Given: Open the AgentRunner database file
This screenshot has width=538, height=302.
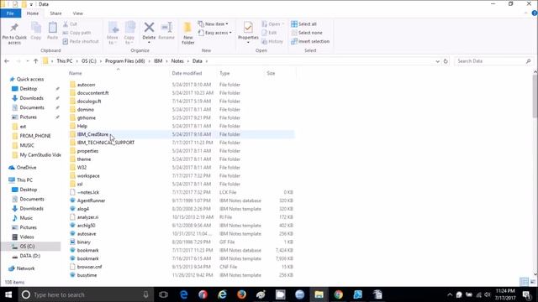Looking at the screenshot, I should pos(91,200).
